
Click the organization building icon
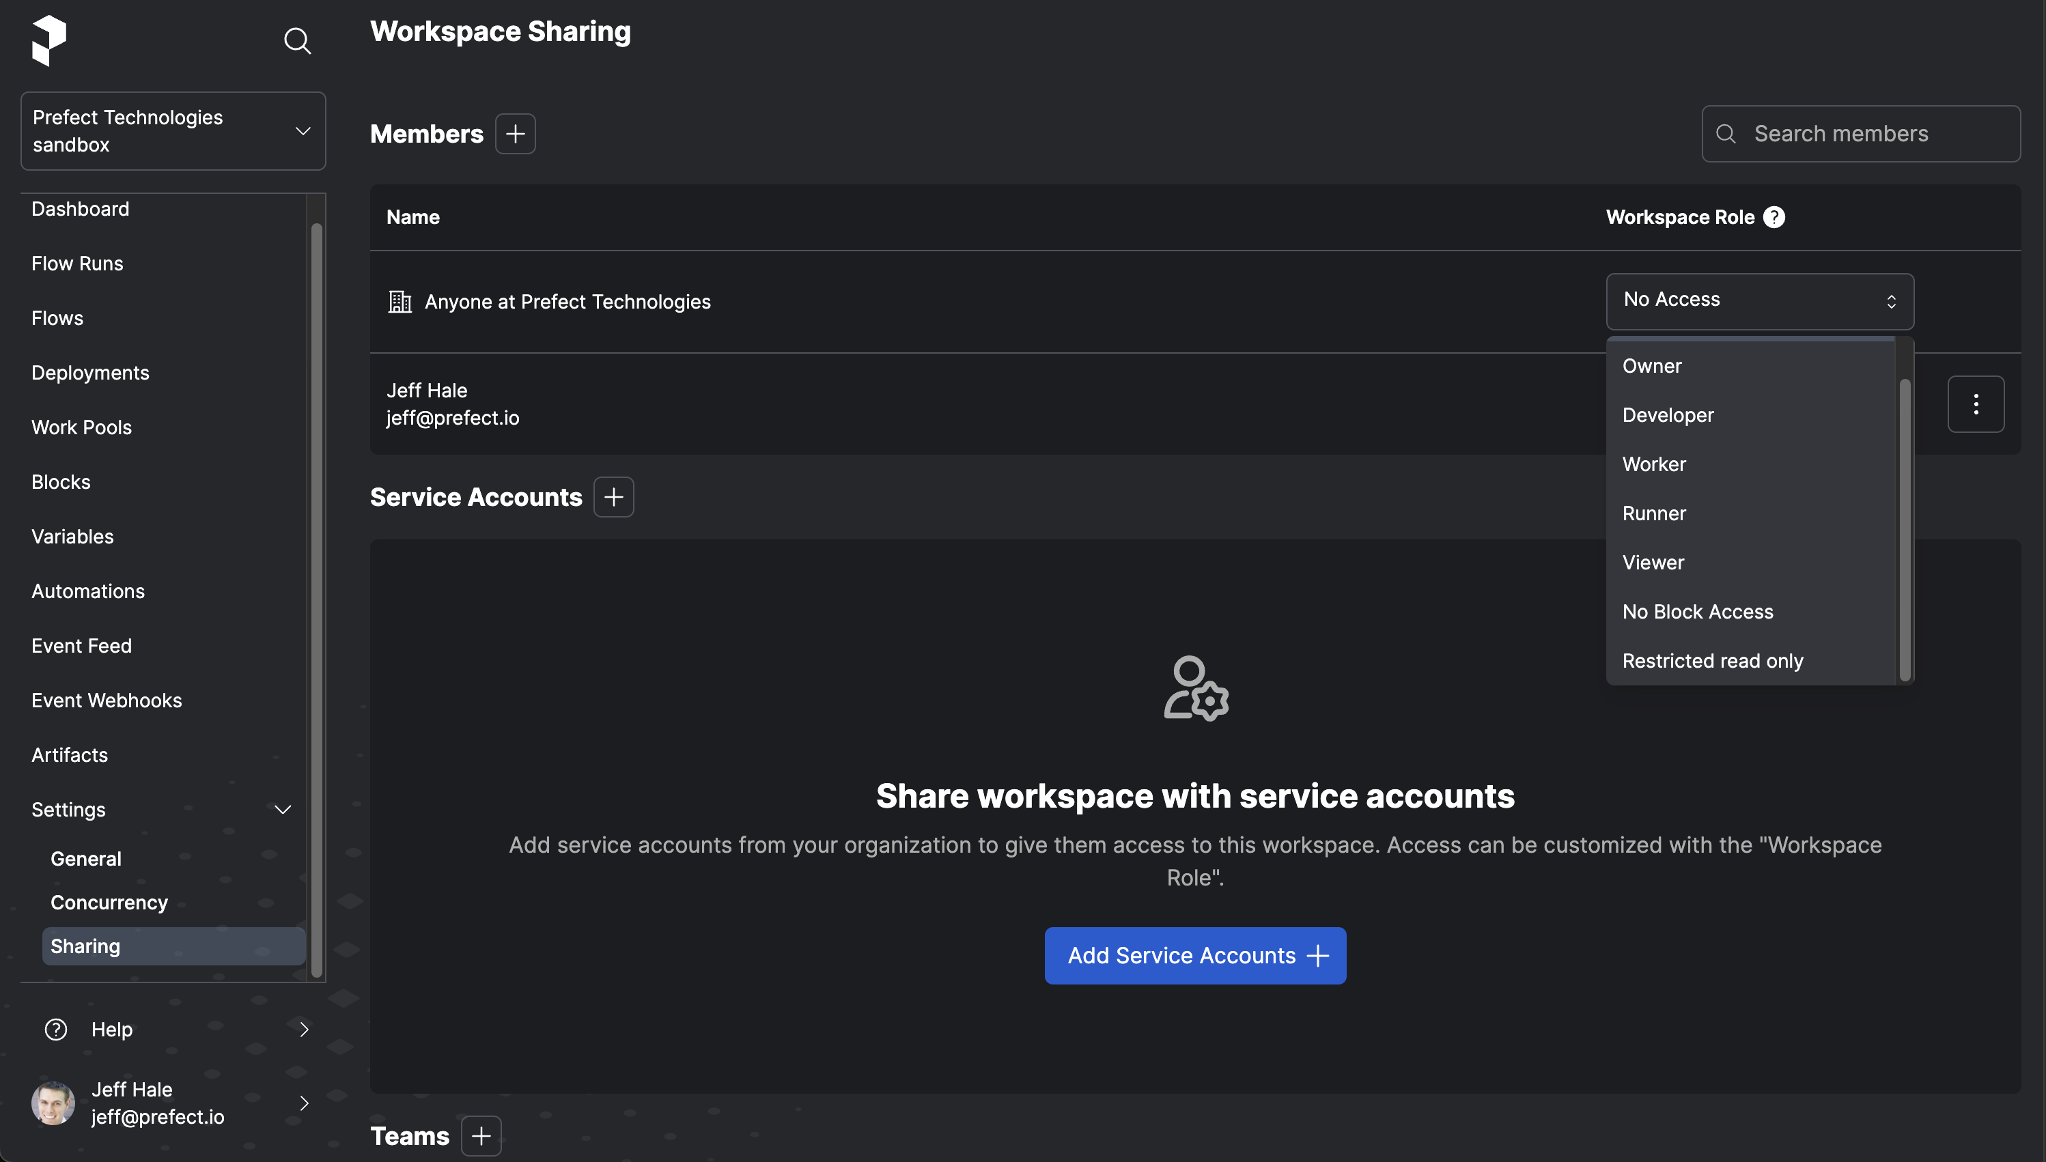[399, 302]
